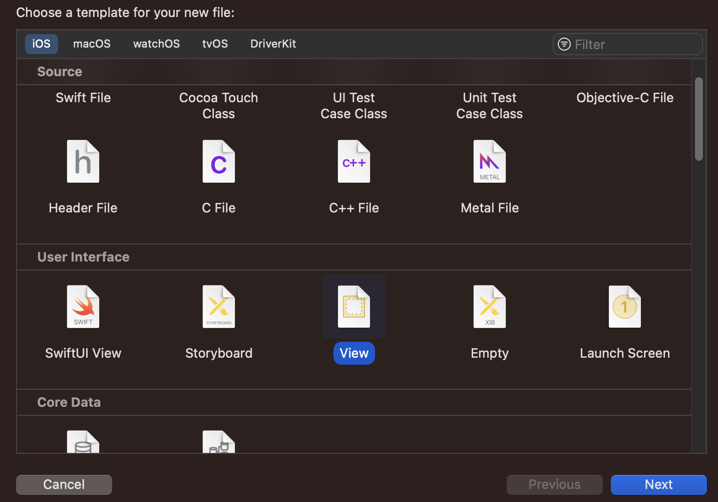The width and height of the screenshot is (718, 502).
Task: Switch to the iOS platform tab
Action: click(x=42, y=44)
